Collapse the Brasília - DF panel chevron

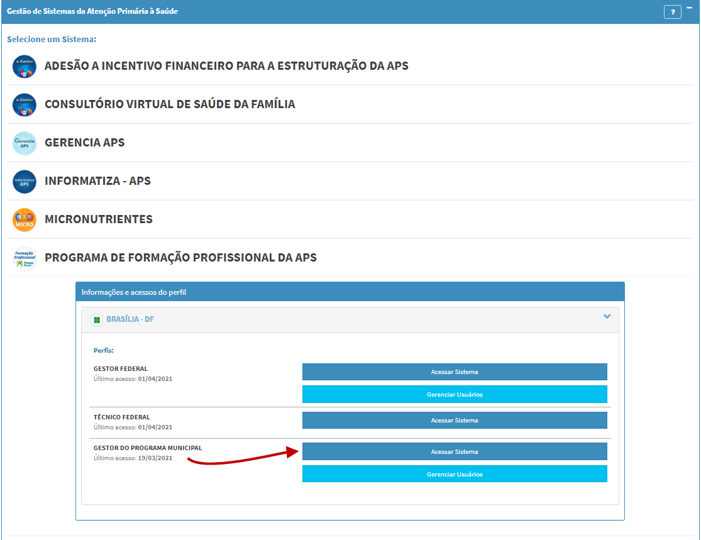click(x=607, y=317)
